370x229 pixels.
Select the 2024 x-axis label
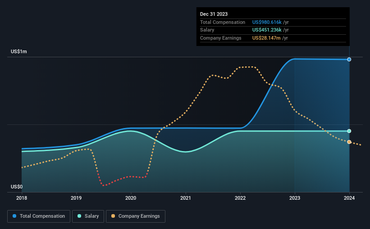coord(349,198)
